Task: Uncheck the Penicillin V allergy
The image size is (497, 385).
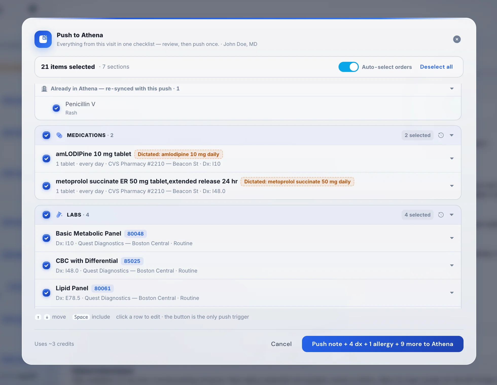Action: (56, 108)
